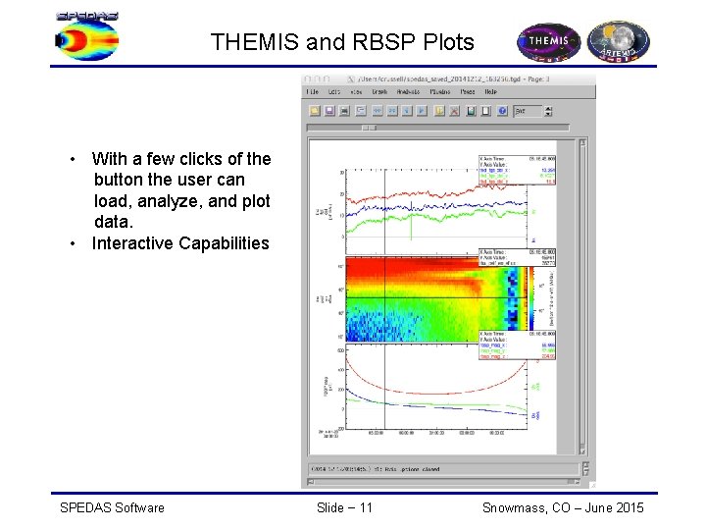Click the plot scrollbar's top arrow
This screenshot has height=530, width=706.
[582, 143]
